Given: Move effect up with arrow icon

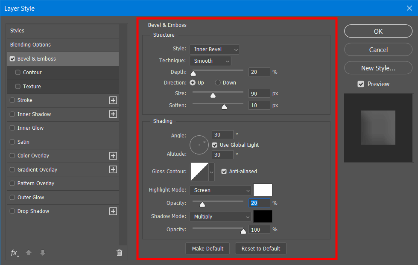Looking at the screenshot, I should coord(29,253).
